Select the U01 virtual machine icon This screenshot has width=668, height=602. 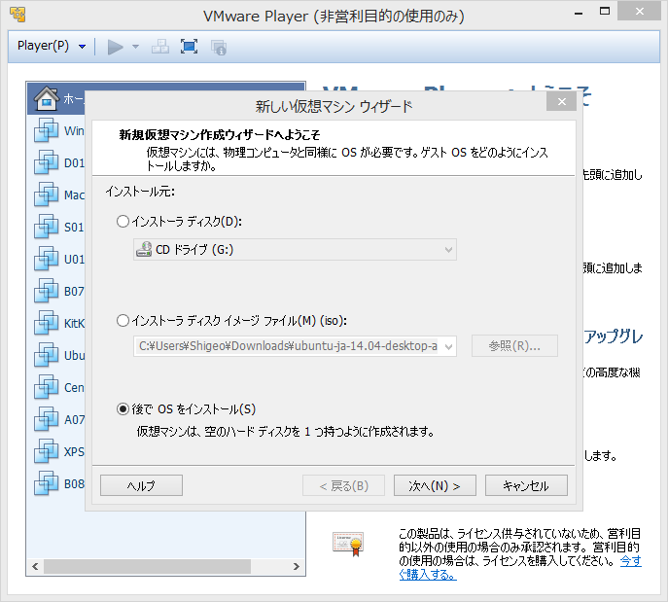tap(47, 259)
